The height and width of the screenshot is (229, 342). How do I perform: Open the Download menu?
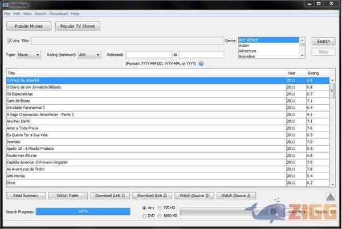[58, 13]
